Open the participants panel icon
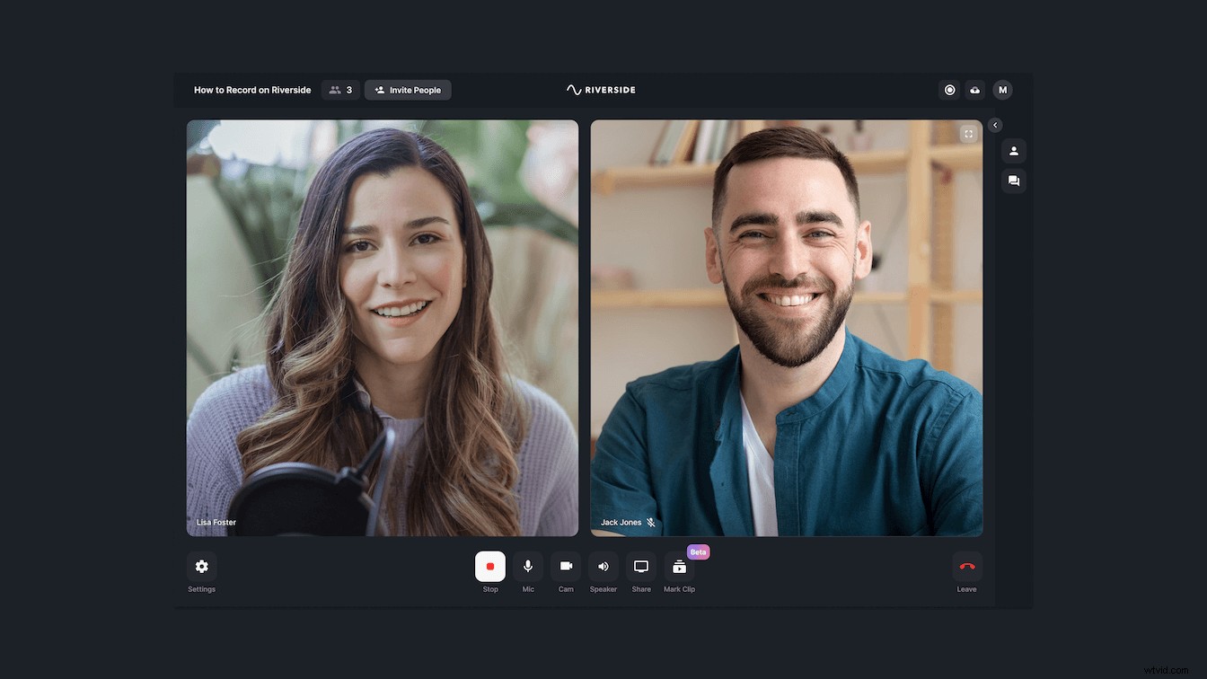Image resolution: width=1207 pixels, height=679 pixels. pyautogui.click(x=1014, y=150)
